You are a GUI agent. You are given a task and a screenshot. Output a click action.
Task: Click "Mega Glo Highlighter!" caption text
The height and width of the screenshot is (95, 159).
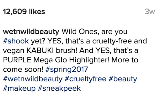71,60
